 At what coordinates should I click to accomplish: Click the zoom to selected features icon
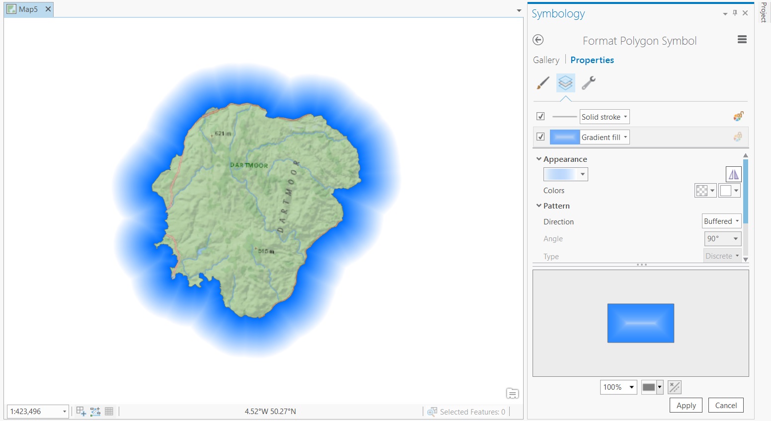pyautogui.click(x=432, y=412)
